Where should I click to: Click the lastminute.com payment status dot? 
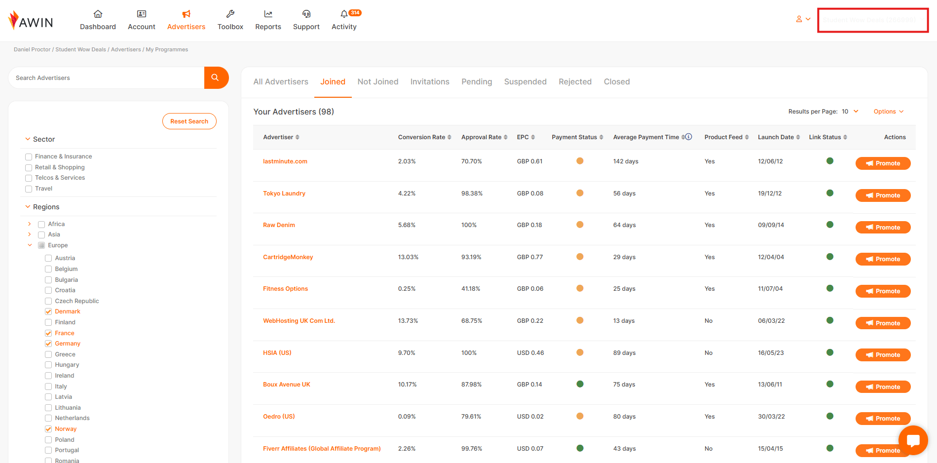[x=580, y=161]
